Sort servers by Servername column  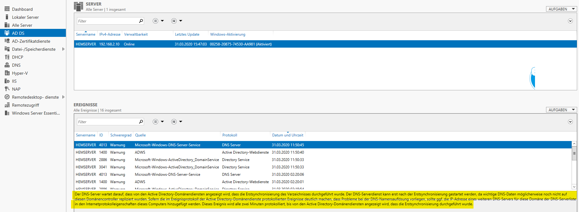click(86, 34)
